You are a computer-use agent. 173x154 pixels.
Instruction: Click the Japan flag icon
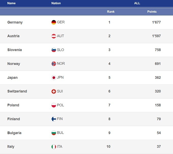pyautogui.click(x=54, y=78)
